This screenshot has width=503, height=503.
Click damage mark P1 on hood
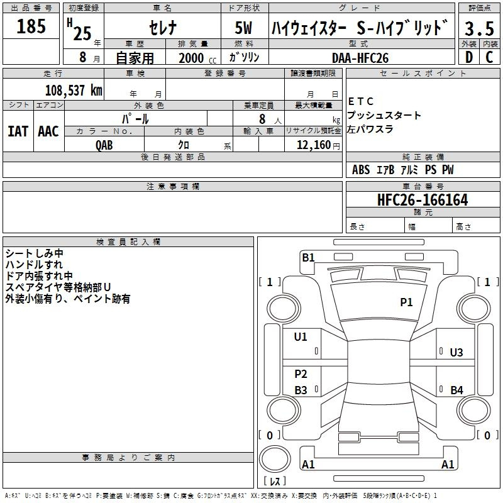(x=406, y=302)
